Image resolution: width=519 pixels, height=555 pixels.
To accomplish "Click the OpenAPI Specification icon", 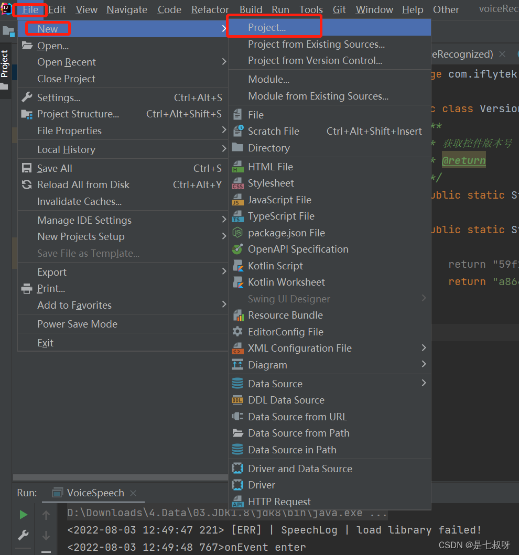I will pos(237,249).
